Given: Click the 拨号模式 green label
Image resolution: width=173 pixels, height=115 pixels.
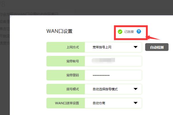Looking at the screenshot, I should [x=66, y=89].
